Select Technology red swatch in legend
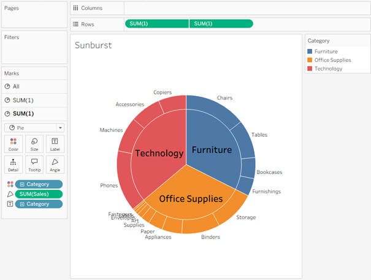Screen dimensions: 371x280 [x=310, y=69]
